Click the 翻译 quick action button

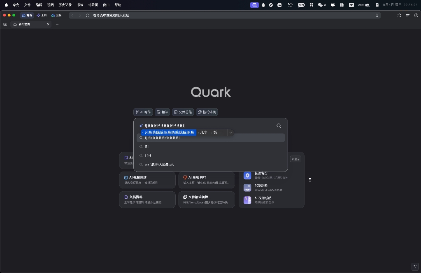pos(162,112)
